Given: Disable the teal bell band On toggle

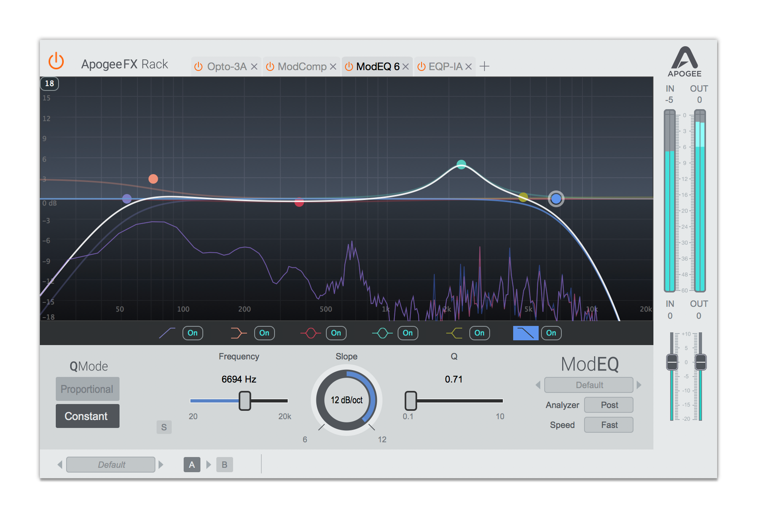Looking at the screenshot, I should pos(408,333).
